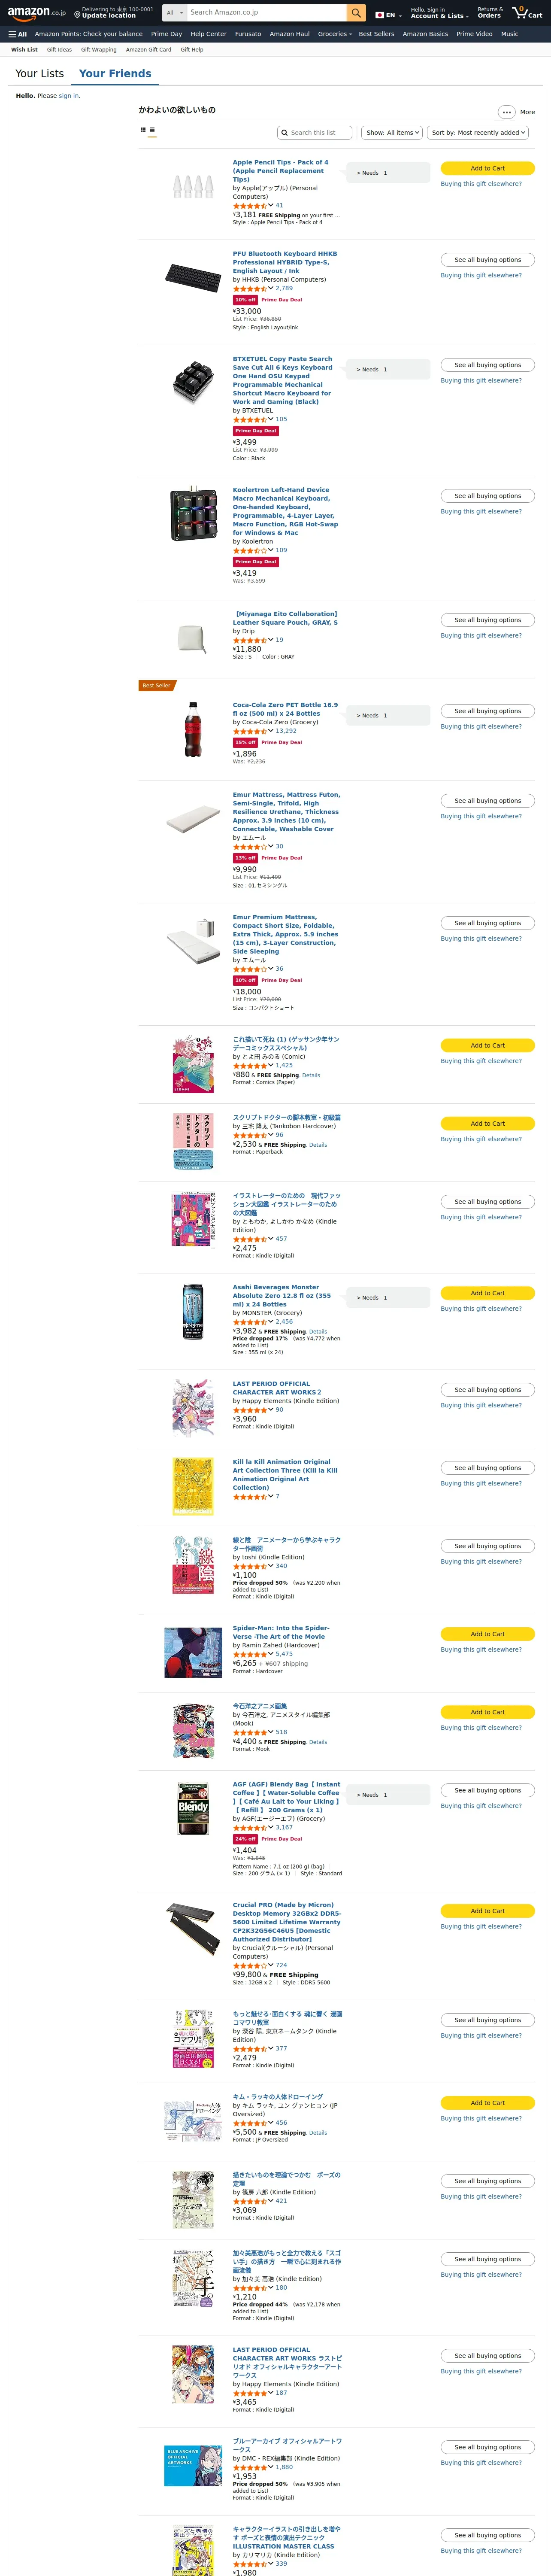Click the Update location pin icon
The width and height of the screenshot is (551, 2576).
click(x=77, y=15)
